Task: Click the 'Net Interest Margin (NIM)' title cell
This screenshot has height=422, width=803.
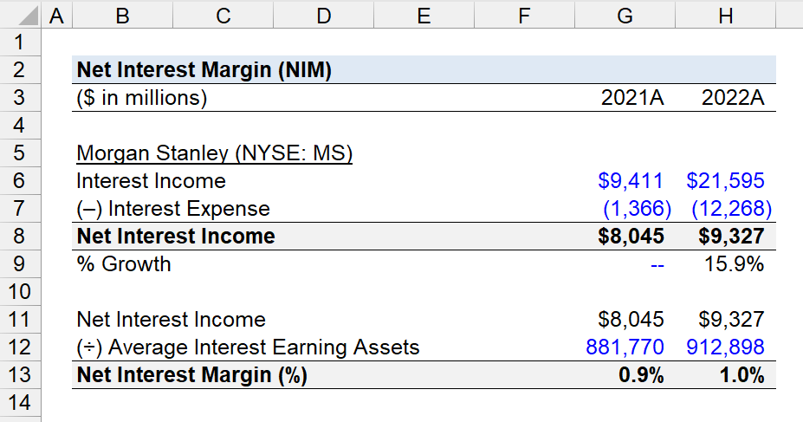Action: [204, 69]
